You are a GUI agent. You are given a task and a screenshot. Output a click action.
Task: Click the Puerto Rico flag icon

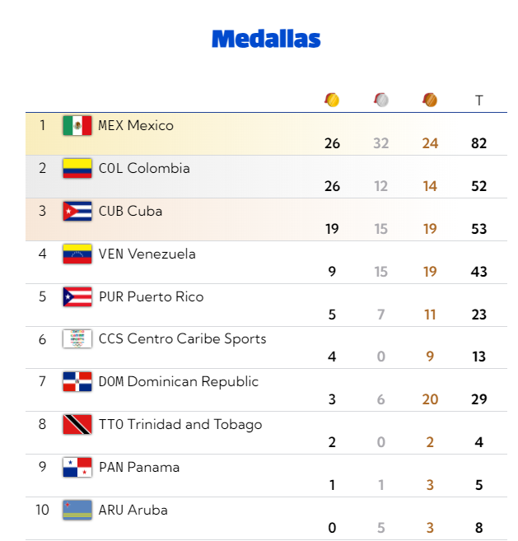tap(77, 297)
